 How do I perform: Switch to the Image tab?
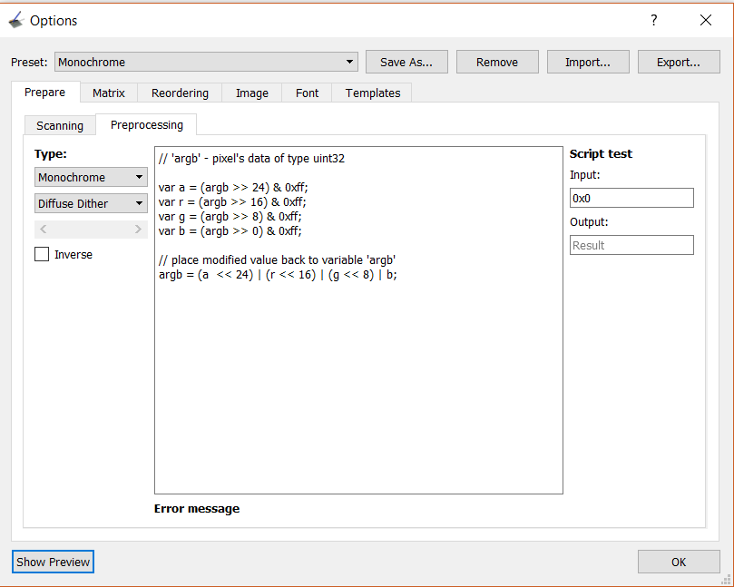click(x=251, y=93)
